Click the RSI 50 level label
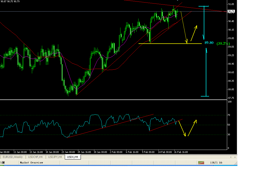 click(x=229, y=125)
